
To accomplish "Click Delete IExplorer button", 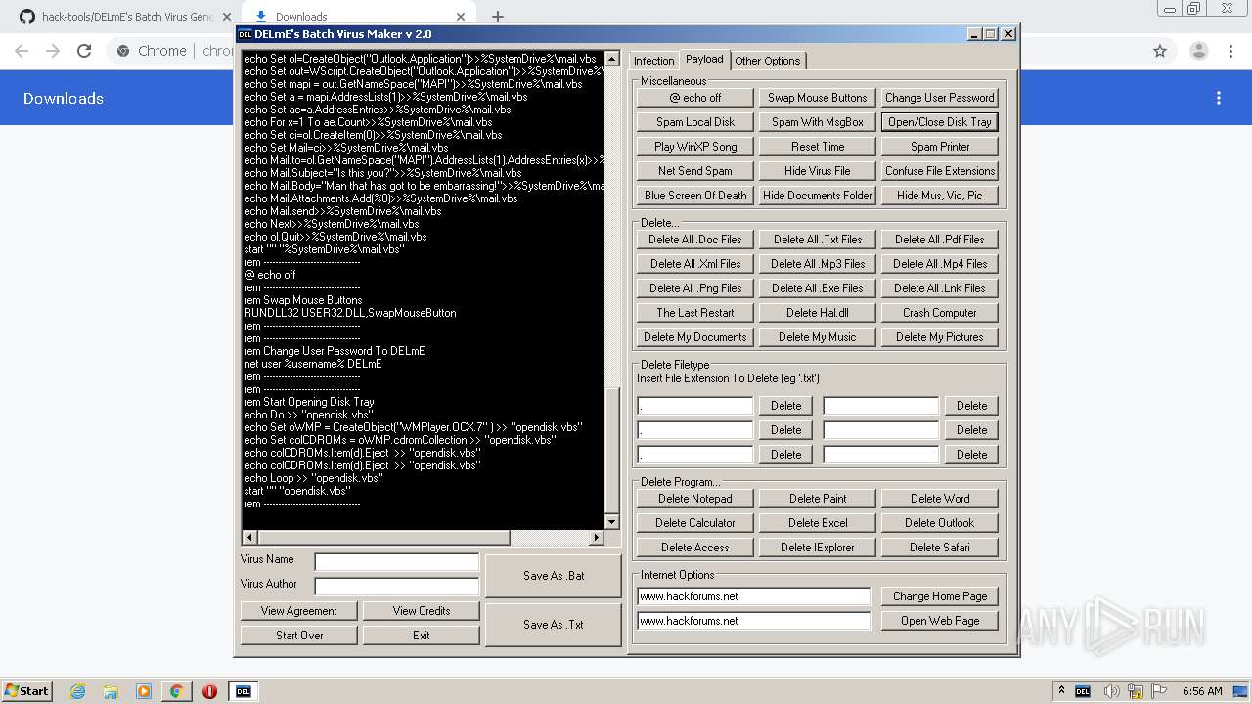I will pyautogui.click(x=818, y=548).
